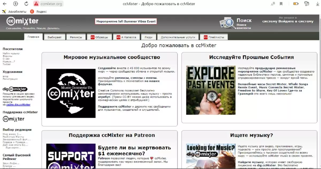The image size is (321, 169).
Task: Open the browser extensions icon
Action: click(307, 4)
